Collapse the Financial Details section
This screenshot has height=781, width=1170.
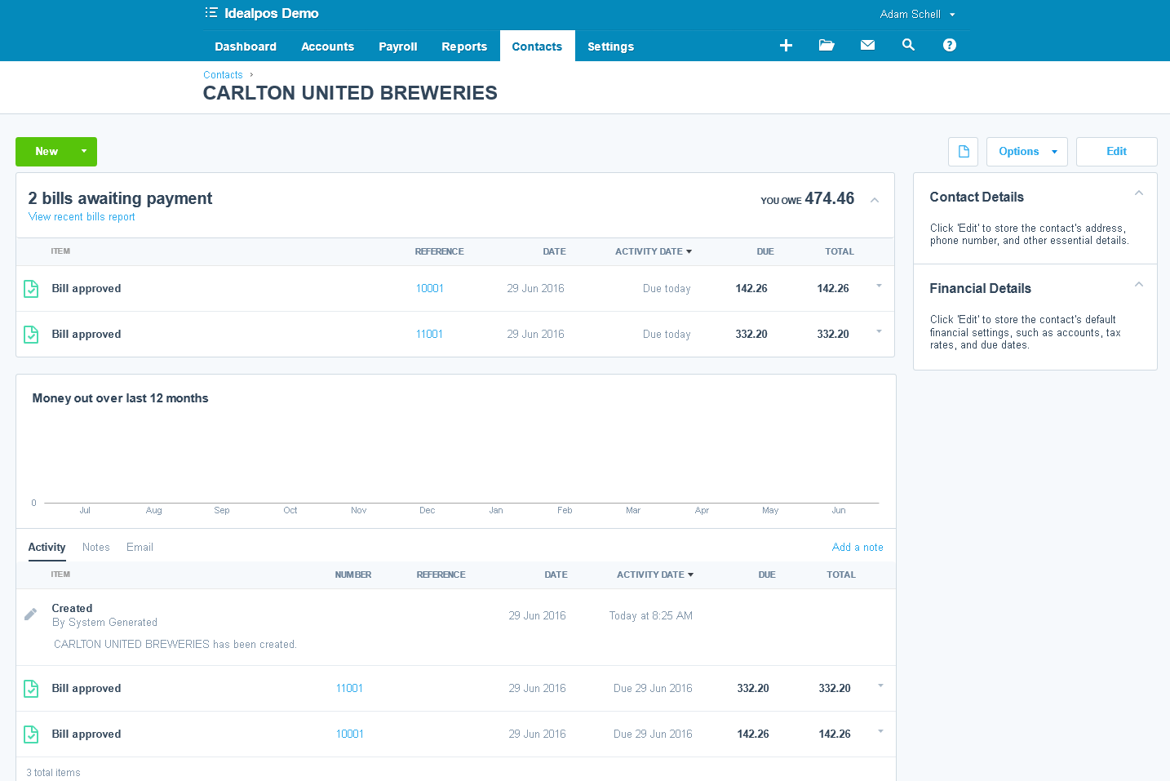pyautogui.click(x=1139, y=284)
